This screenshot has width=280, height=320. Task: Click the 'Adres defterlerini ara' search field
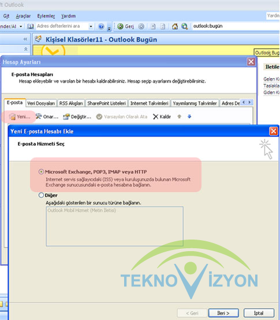point(62,26)
